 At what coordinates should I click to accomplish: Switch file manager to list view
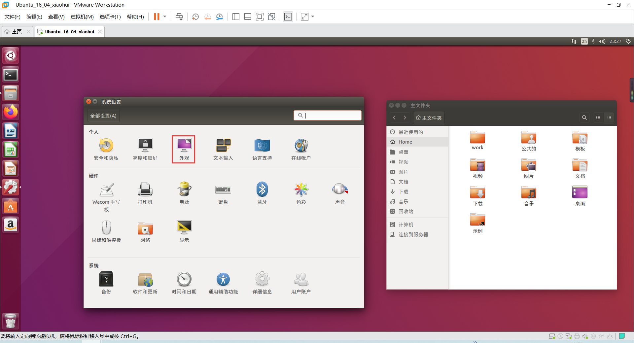click(598, 118)
